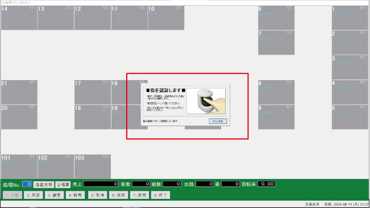Choose table 17 tile
The height and width of the screenshot is (208, 370).
pyautogui.click(x=93, y=92)
